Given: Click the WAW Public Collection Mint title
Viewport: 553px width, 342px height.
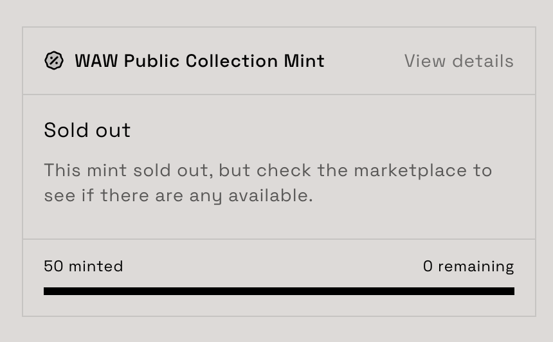Looking at the screenshot, I should tap(199, 61).
